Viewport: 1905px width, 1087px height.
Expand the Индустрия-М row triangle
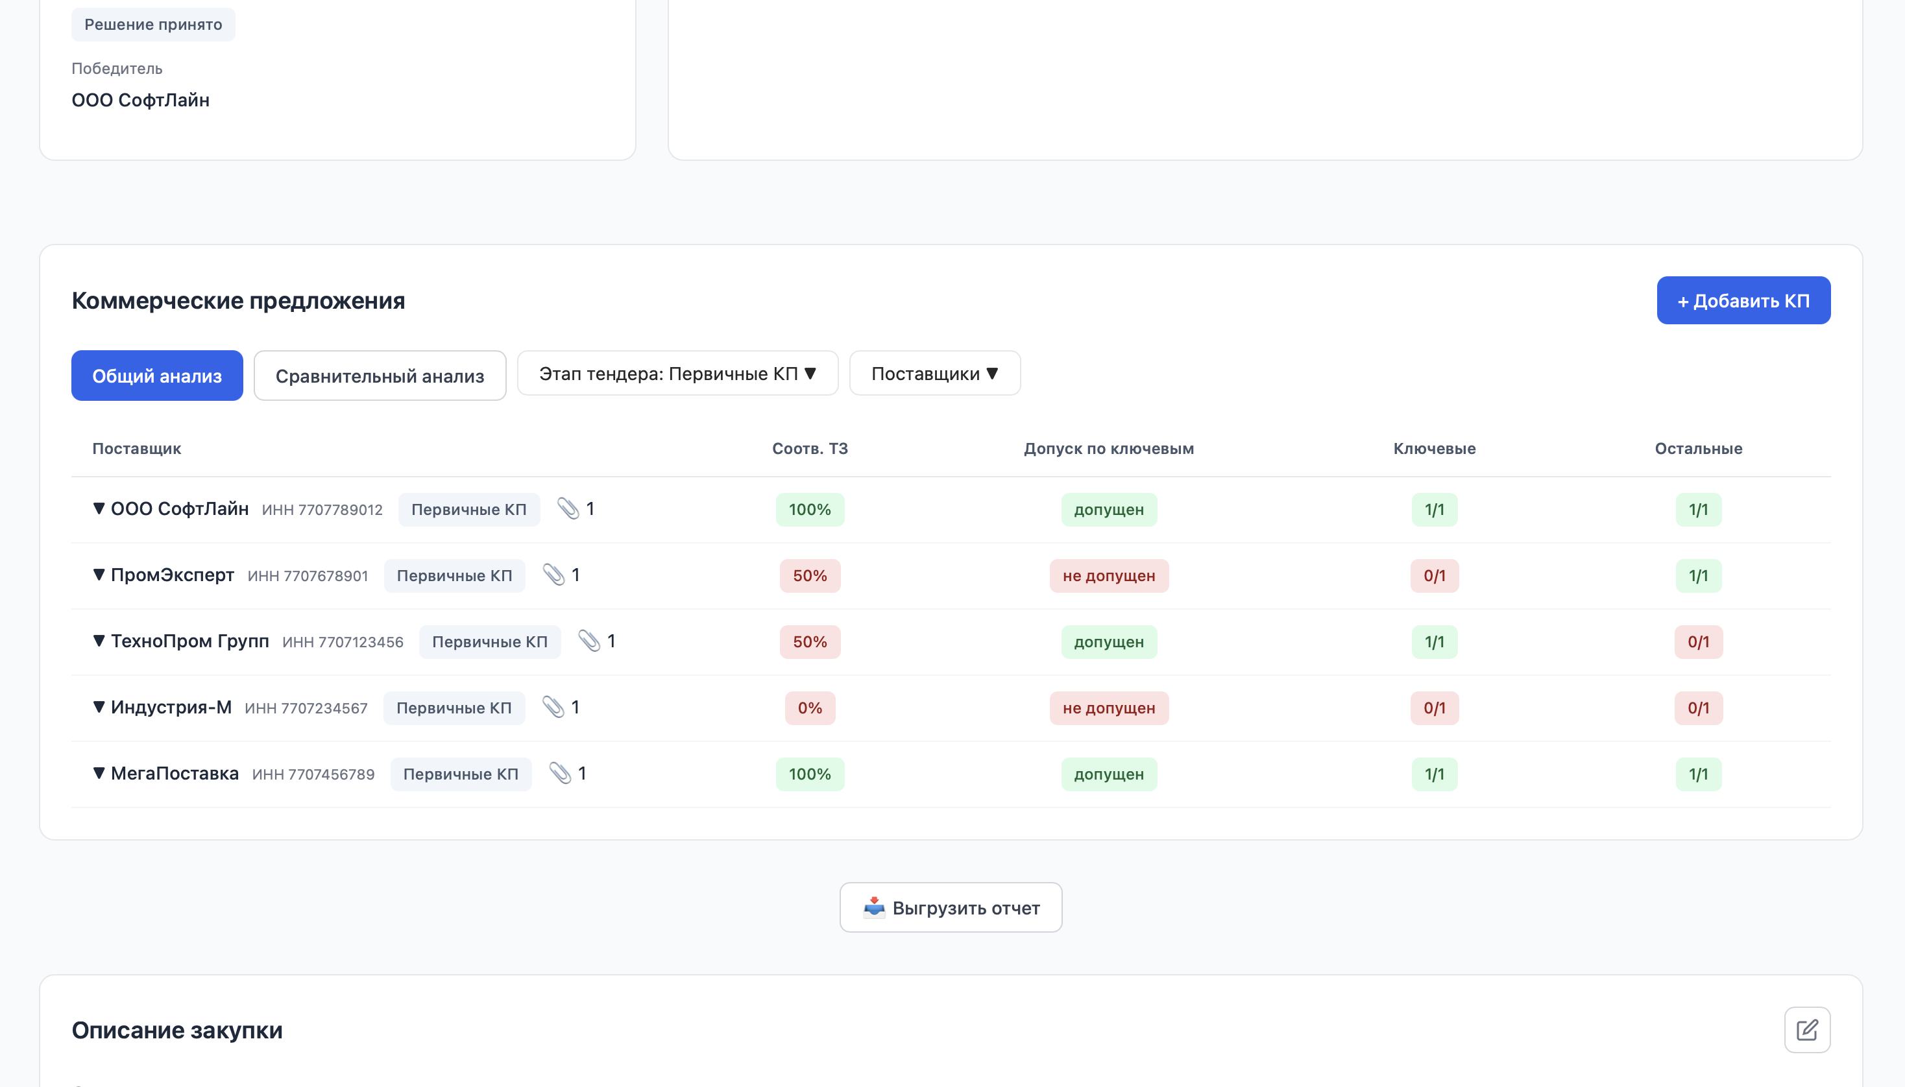tap(99, 707)
